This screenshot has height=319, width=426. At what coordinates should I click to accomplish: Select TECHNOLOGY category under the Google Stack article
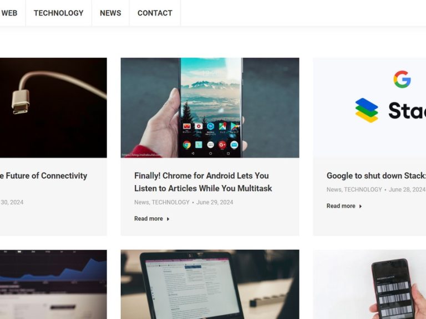363,189
